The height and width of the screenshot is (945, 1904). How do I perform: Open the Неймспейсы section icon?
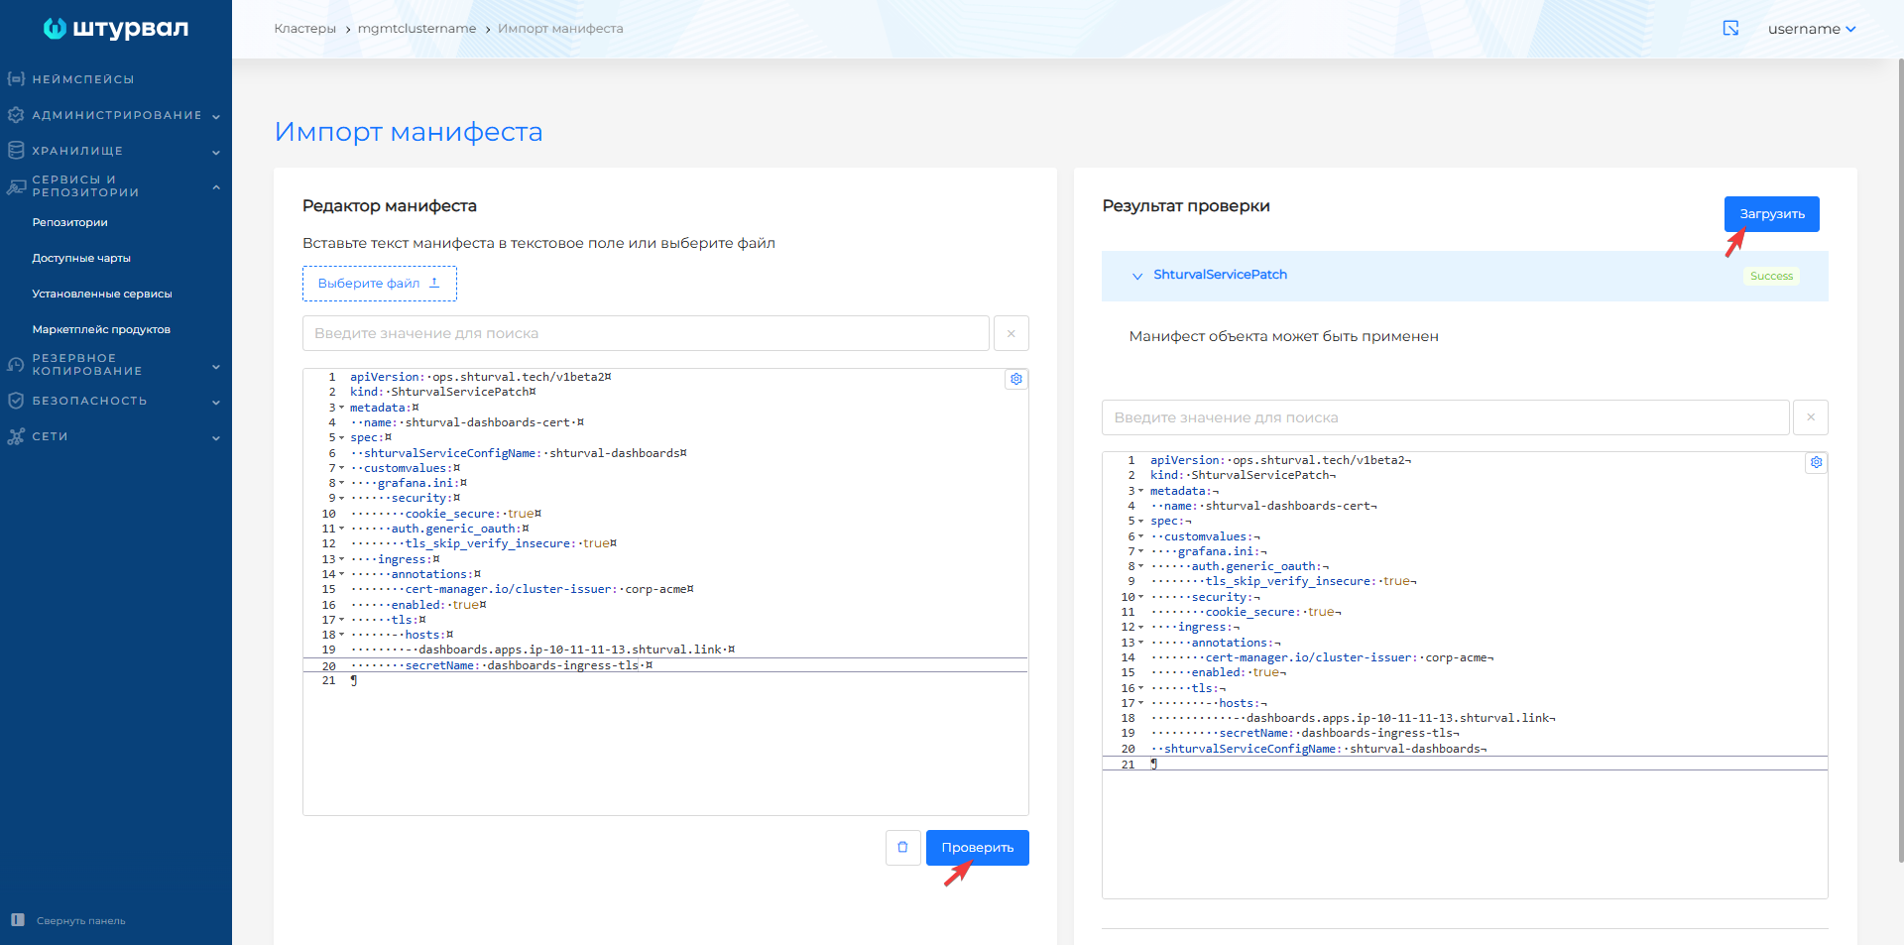[16, 79]
